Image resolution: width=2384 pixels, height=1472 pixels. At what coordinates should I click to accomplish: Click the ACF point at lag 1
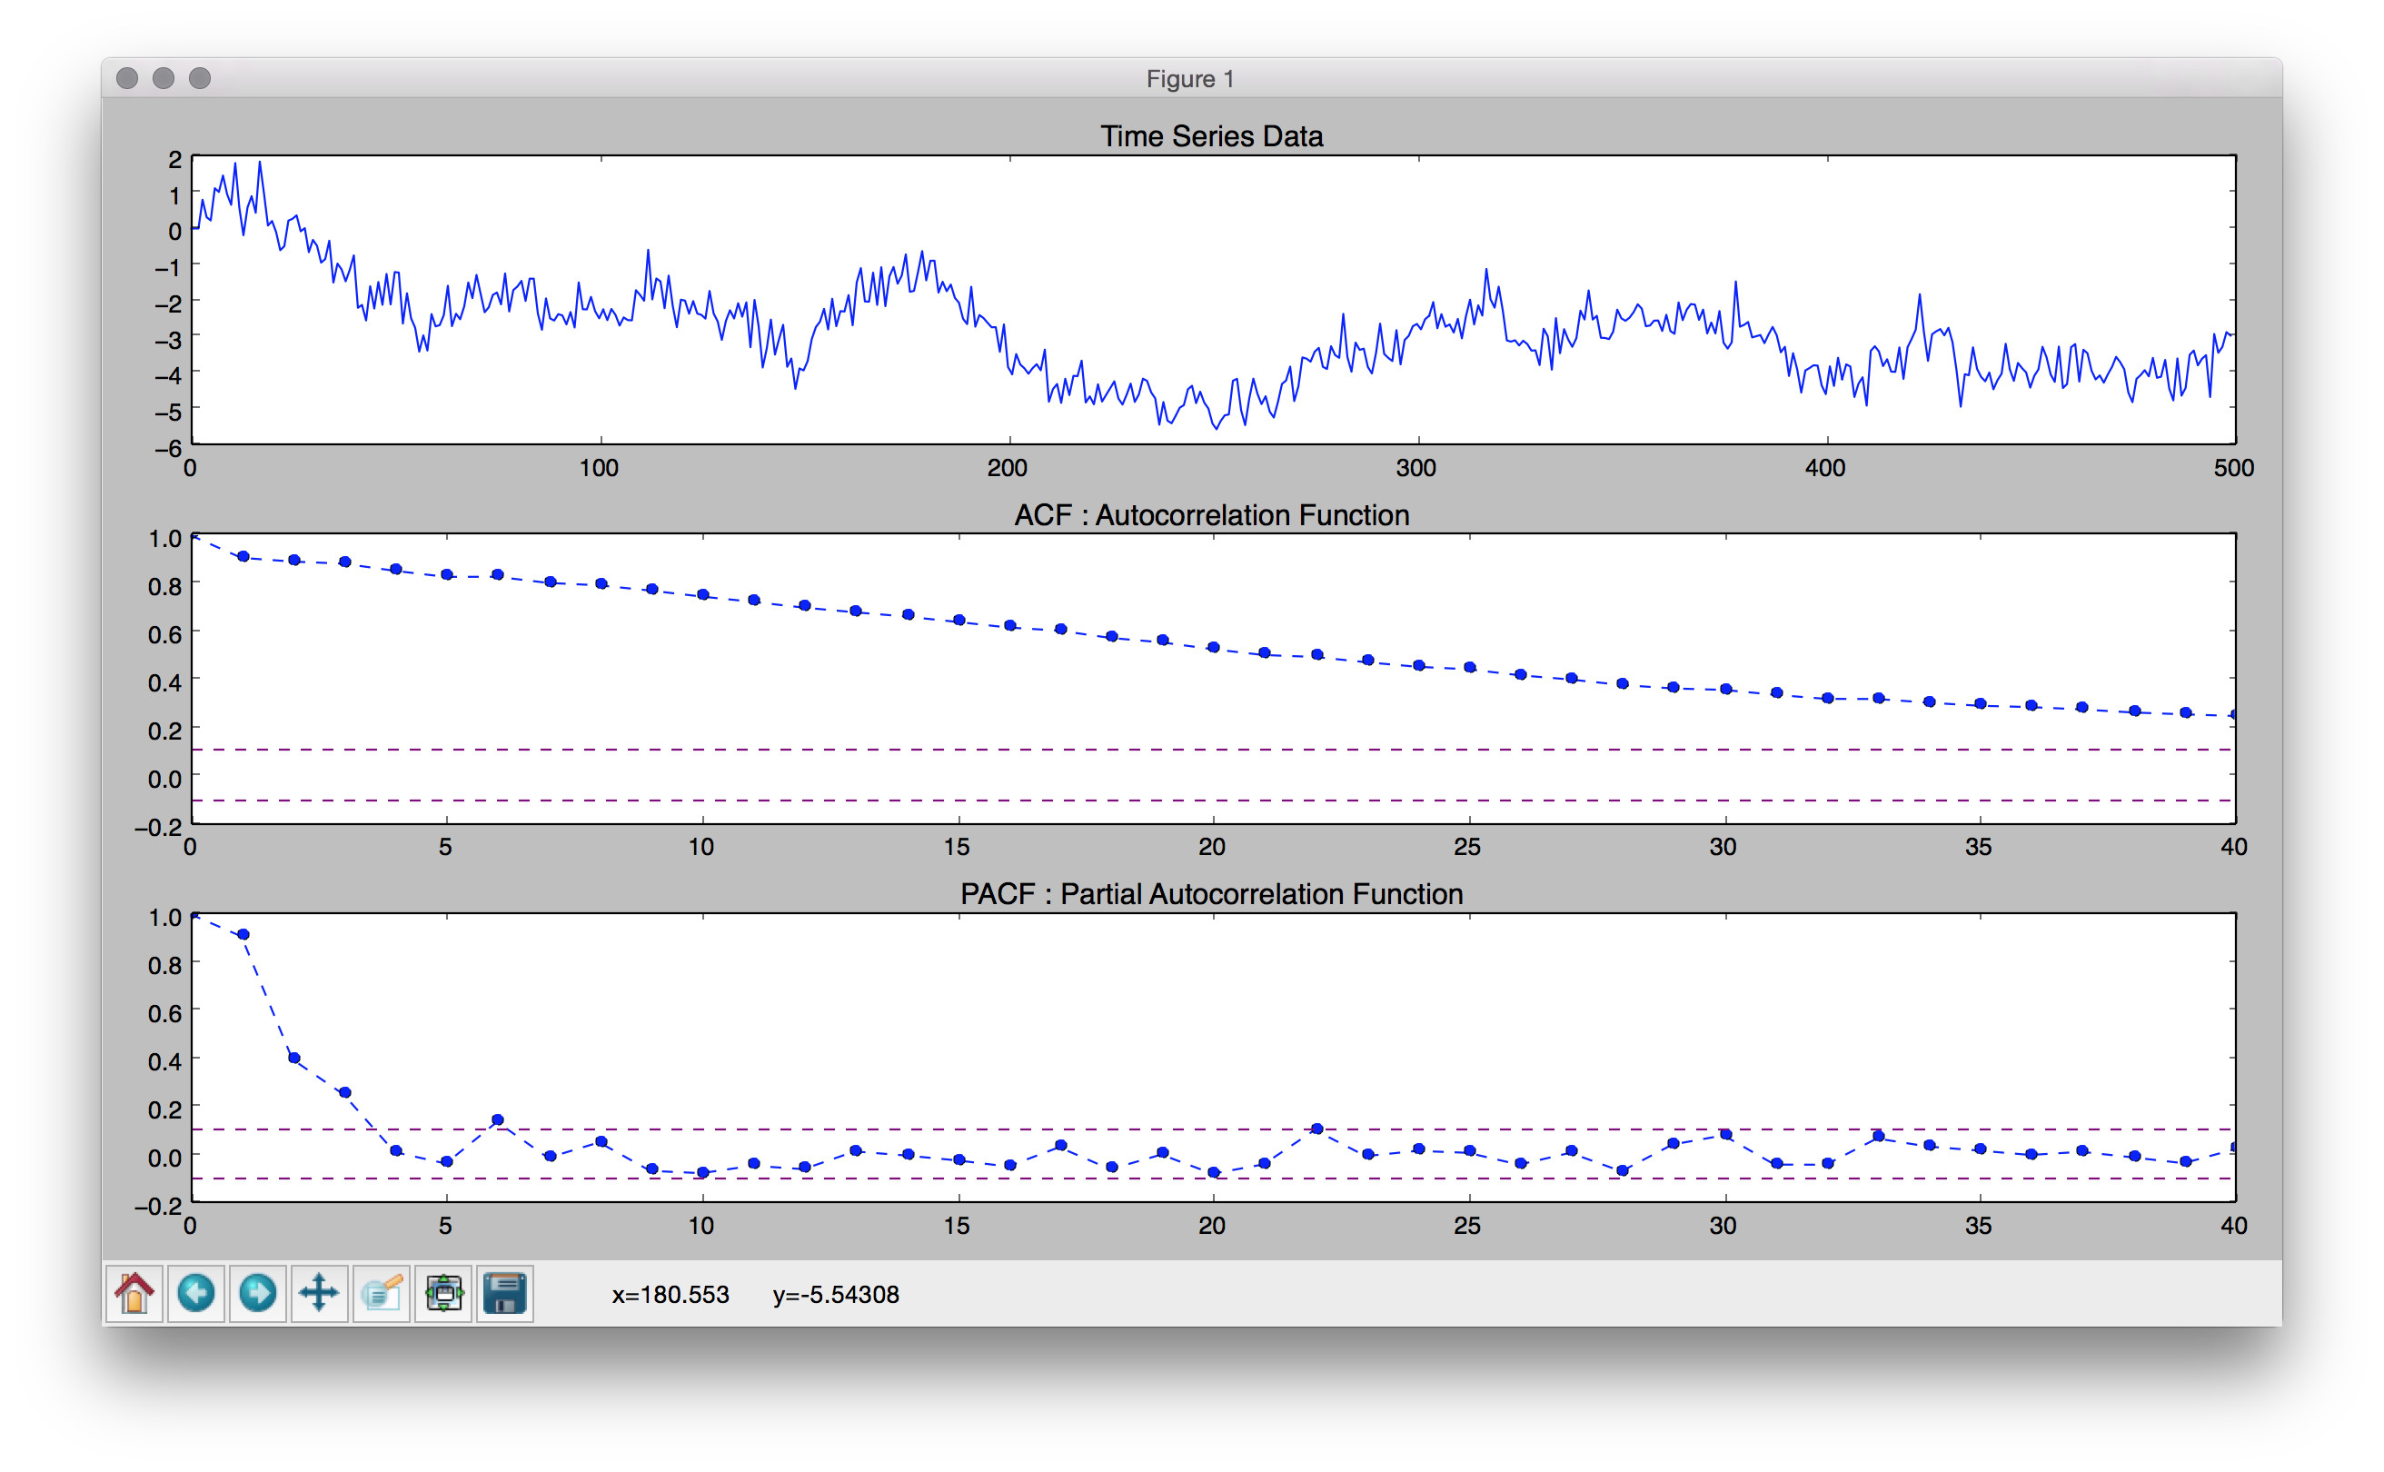(x=243, y=557)
